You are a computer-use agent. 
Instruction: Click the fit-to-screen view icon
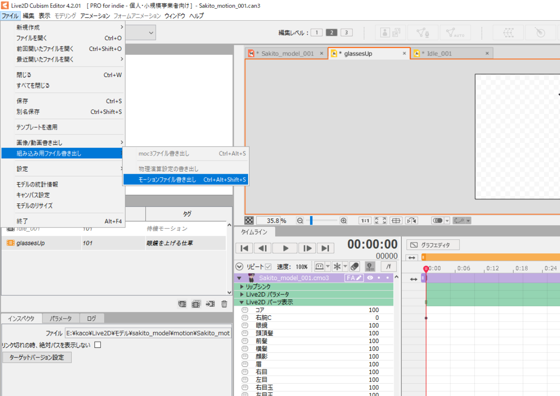point(381,221)
